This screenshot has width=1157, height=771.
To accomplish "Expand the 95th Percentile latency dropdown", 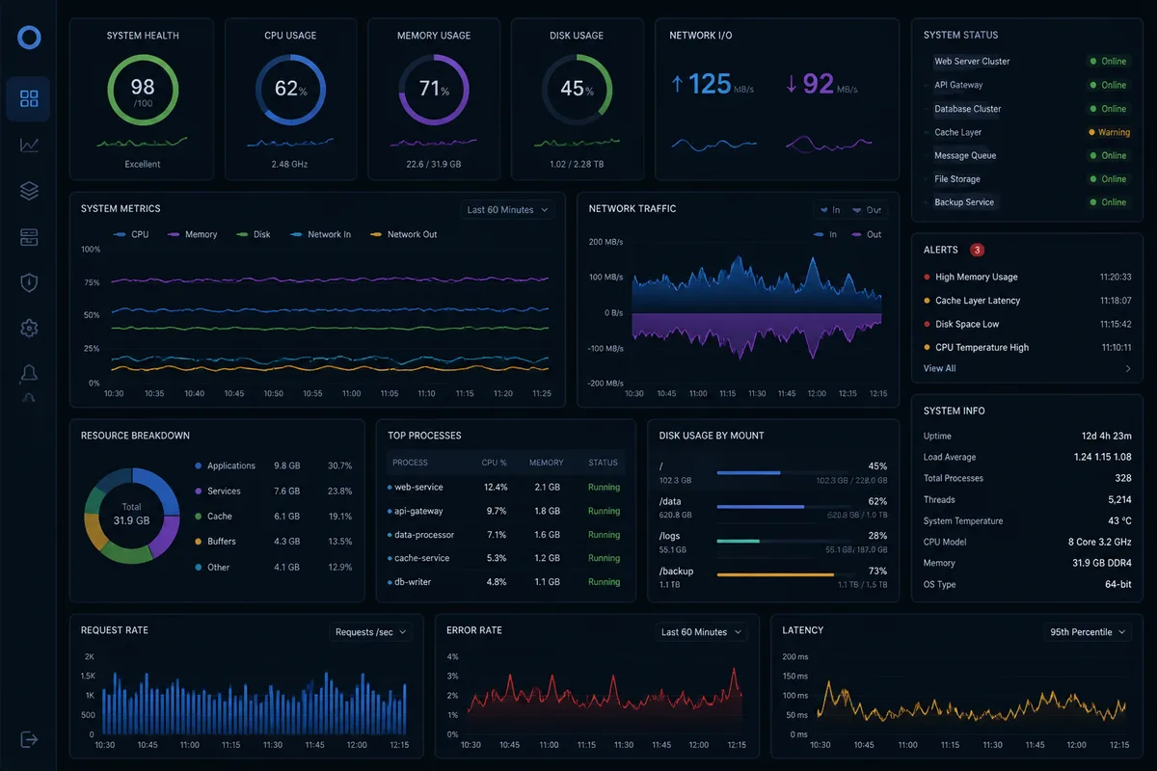I will pos(1087,632).
